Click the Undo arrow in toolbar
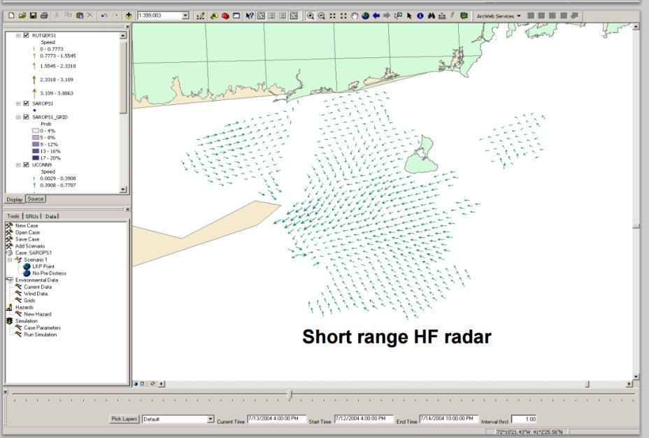 pos(104,15)
